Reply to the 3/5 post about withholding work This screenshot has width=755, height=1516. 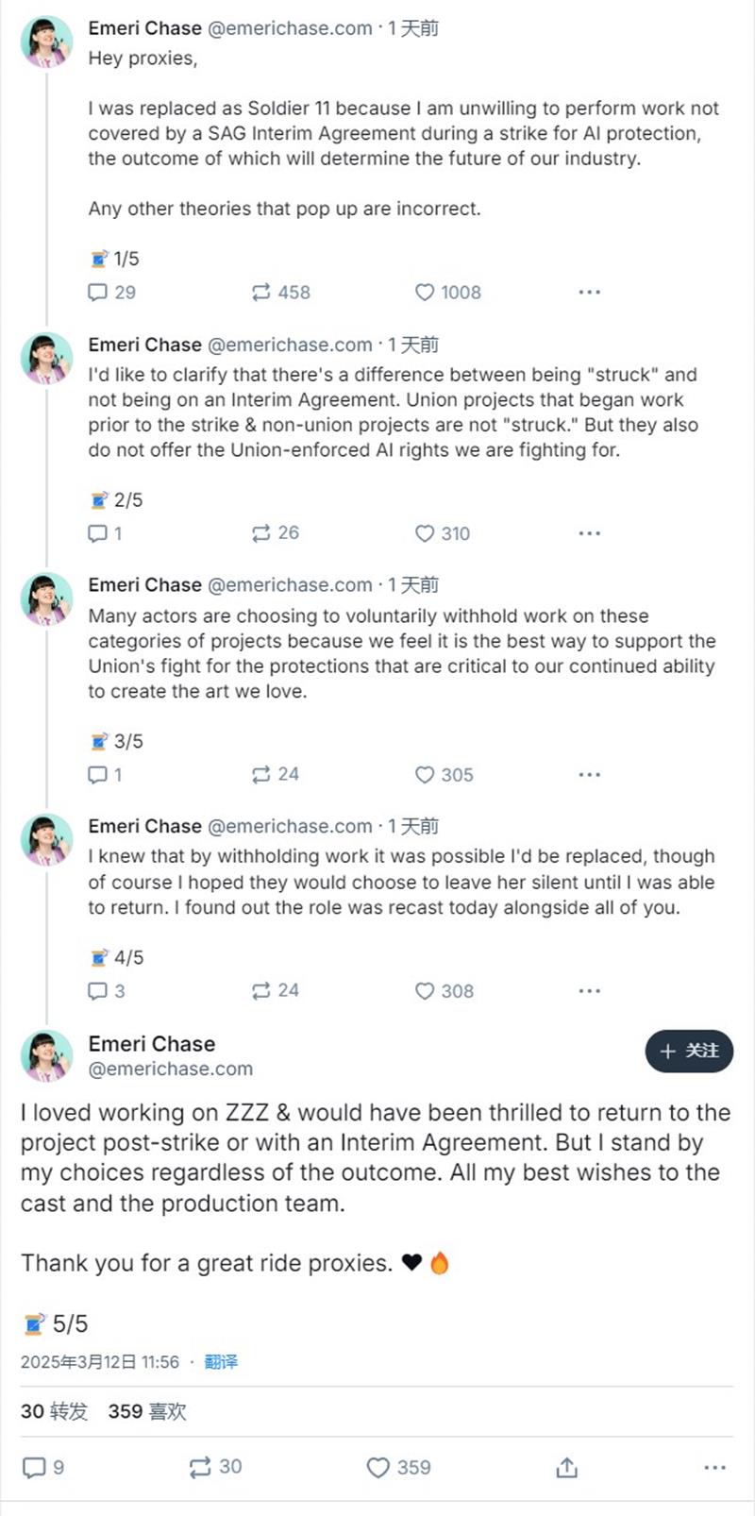click(x=98, y=775)
